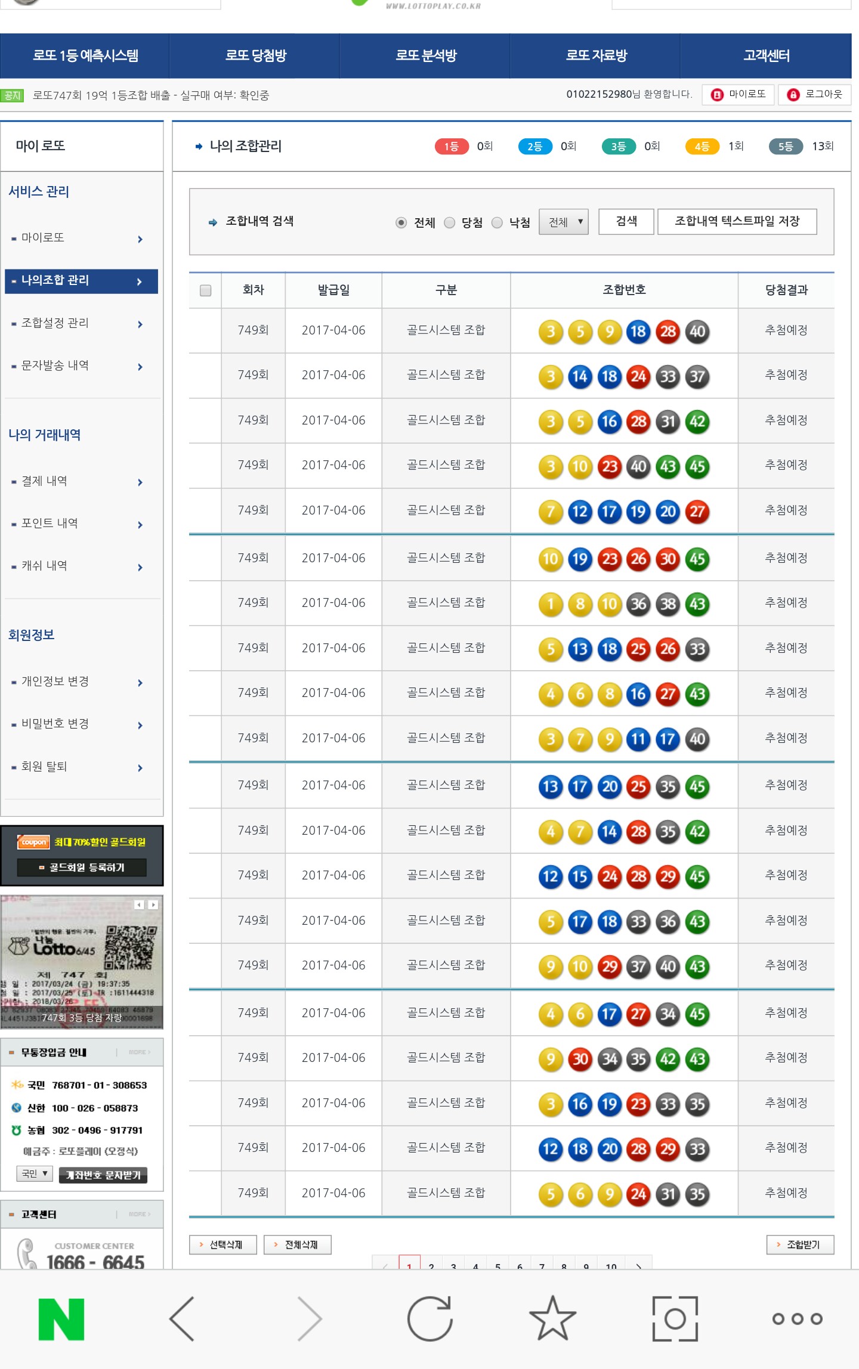Open the 747회 lotto ticket thumbnail
The height and width of the screenshot is (1369, 859).
pyautogui.click(x=82, y=962)
